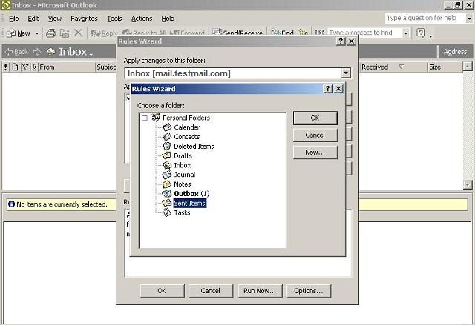Sort by Attachment paperclip column header

34,67
